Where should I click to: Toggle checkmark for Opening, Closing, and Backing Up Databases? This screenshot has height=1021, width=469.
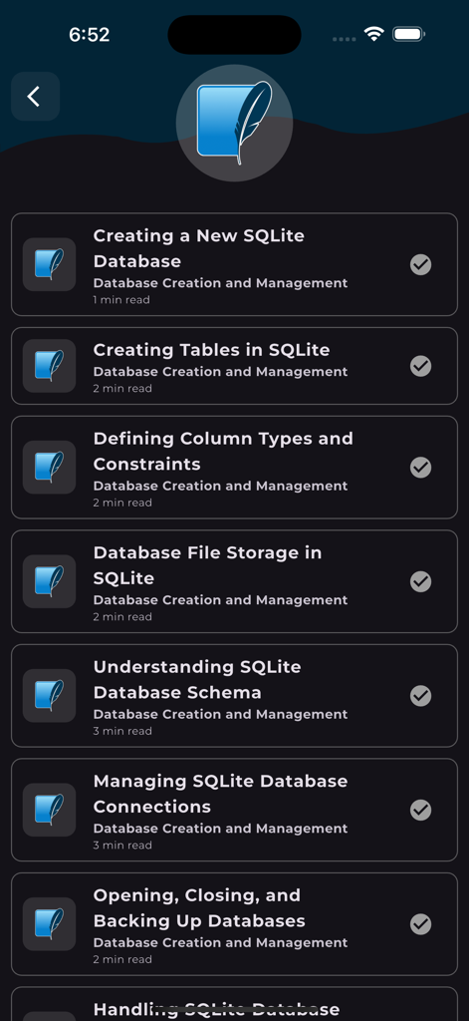tap(421, 924)
